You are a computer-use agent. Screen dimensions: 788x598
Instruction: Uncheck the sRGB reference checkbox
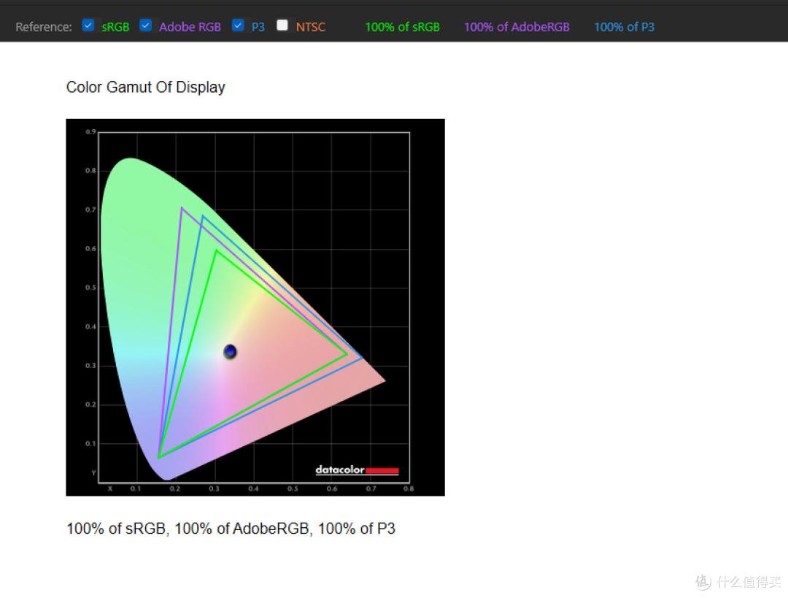(88, 25)
